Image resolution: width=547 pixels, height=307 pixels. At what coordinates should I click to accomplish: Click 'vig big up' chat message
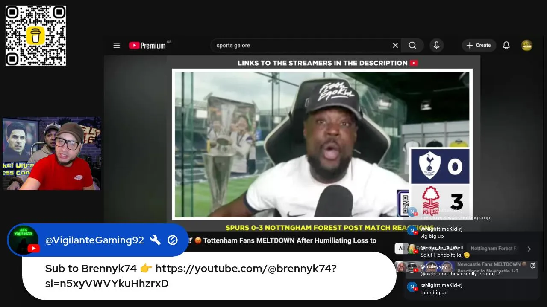pos(432,236)
